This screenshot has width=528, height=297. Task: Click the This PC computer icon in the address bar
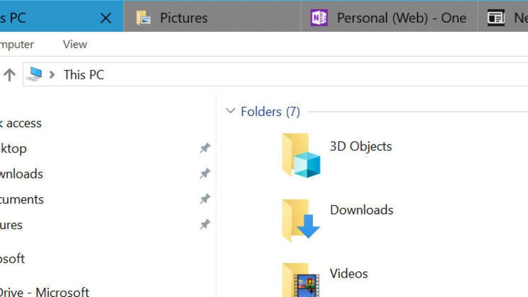pos(35,74)
